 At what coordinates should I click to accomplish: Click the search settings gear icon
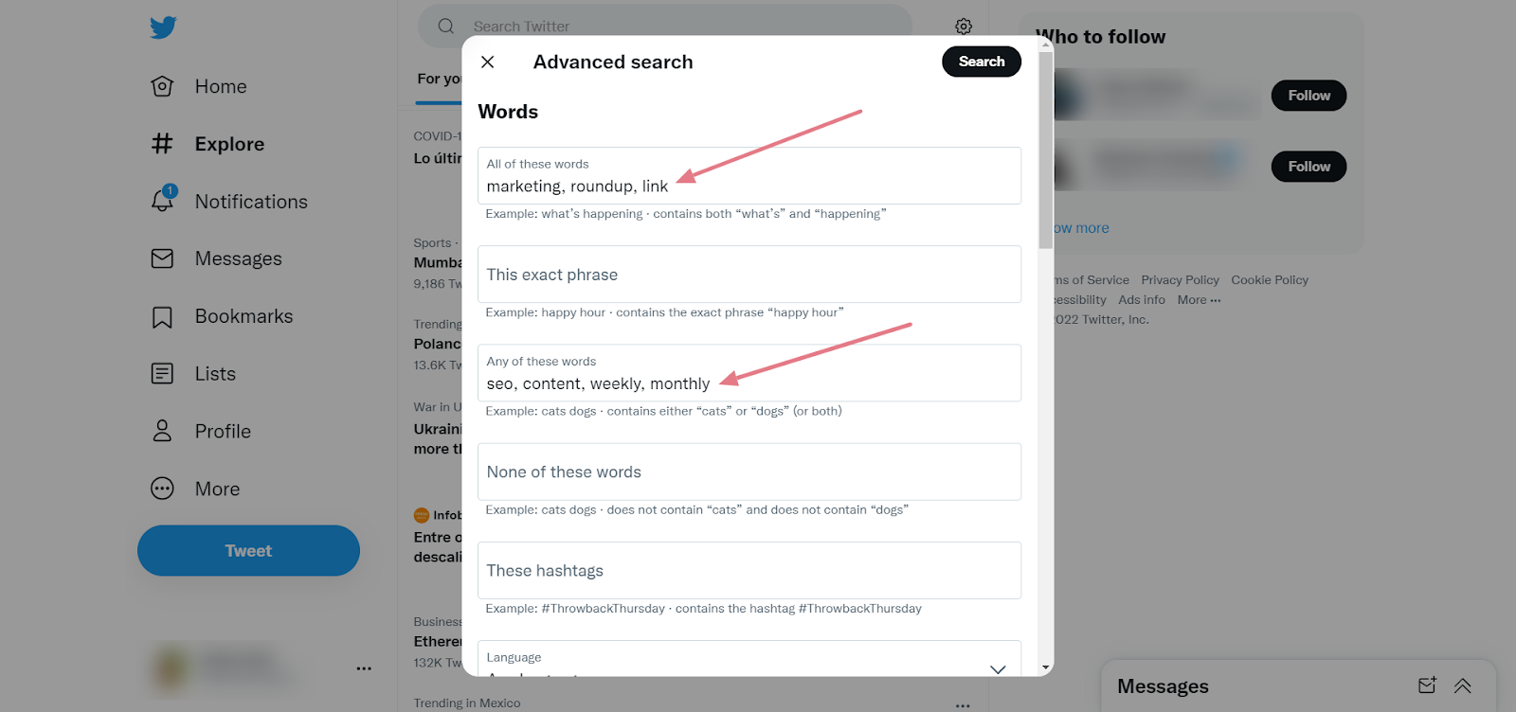point(964,27)
